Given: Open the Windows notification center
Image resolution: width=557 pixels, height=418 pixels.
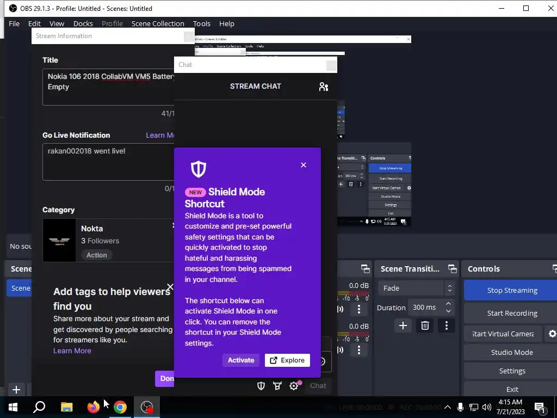Looking at the screenshot, I should click(540, 407).
